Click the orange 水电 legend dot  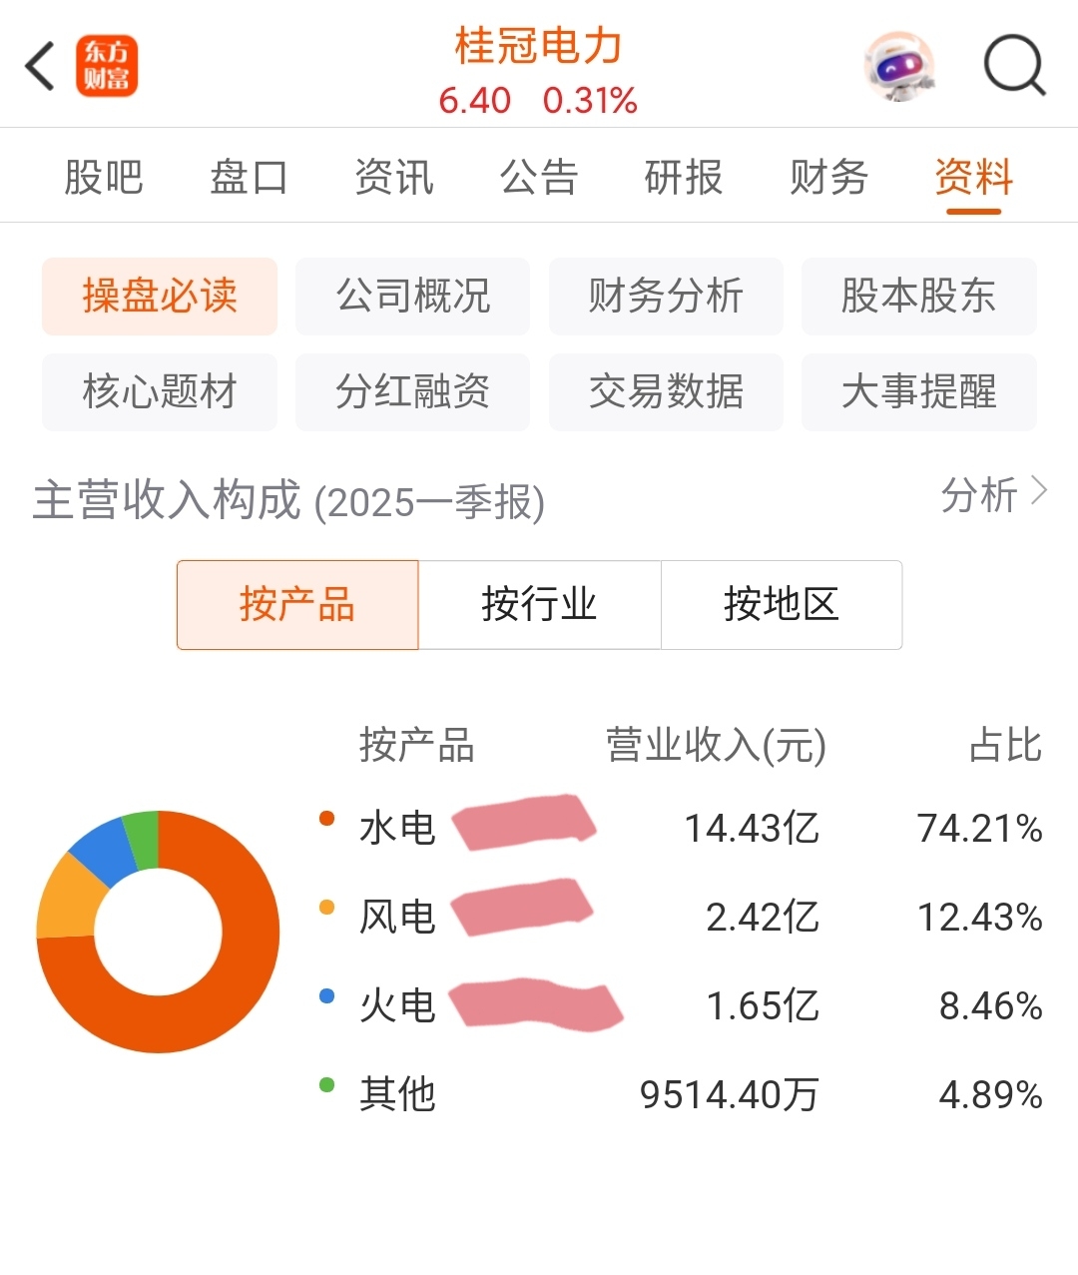click(326, 819)
